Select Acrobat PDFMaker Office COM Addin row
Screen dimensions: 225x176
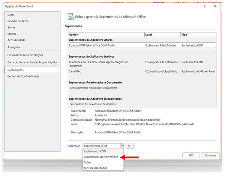click(142, 46)
